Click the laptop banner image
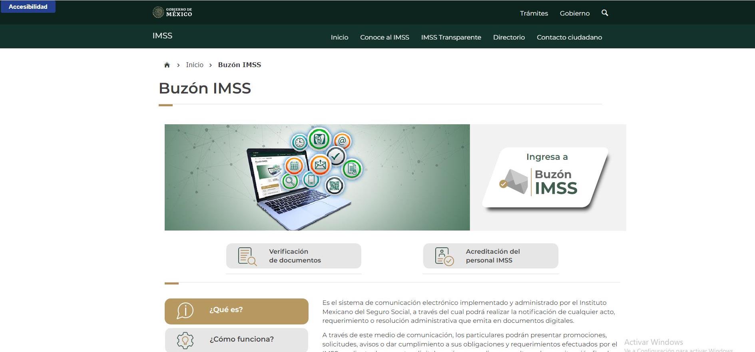 [317, 177]
